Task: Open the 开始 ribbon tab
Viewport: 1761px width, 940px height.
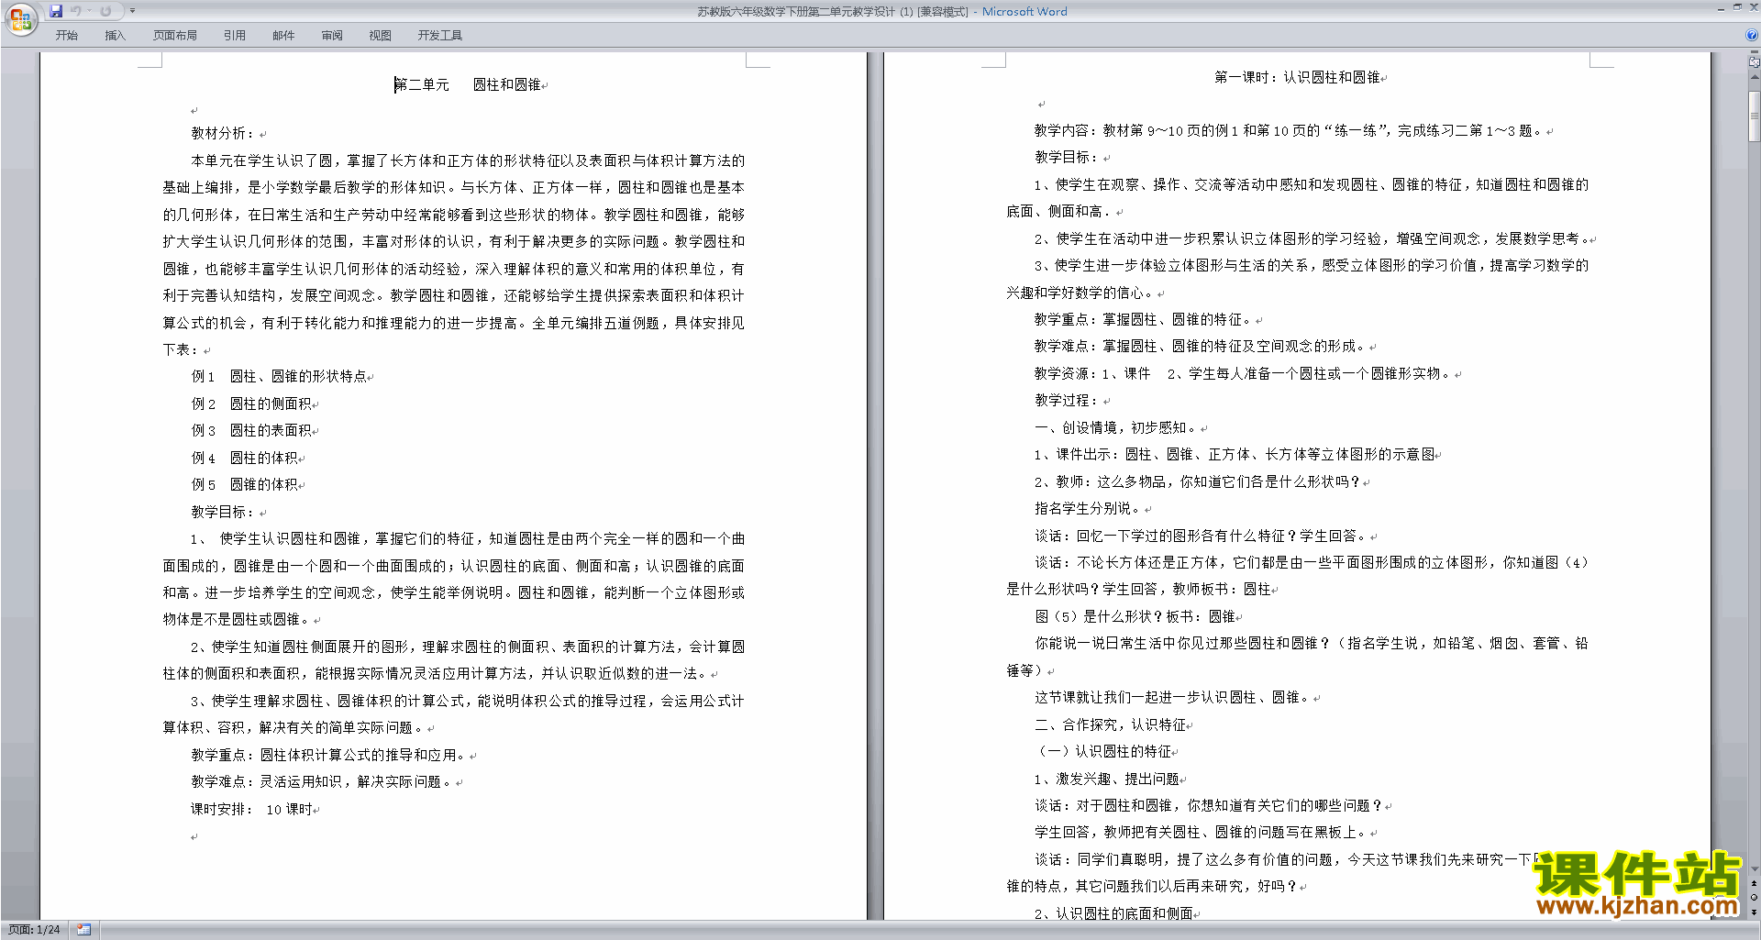Action: [66, 35]
